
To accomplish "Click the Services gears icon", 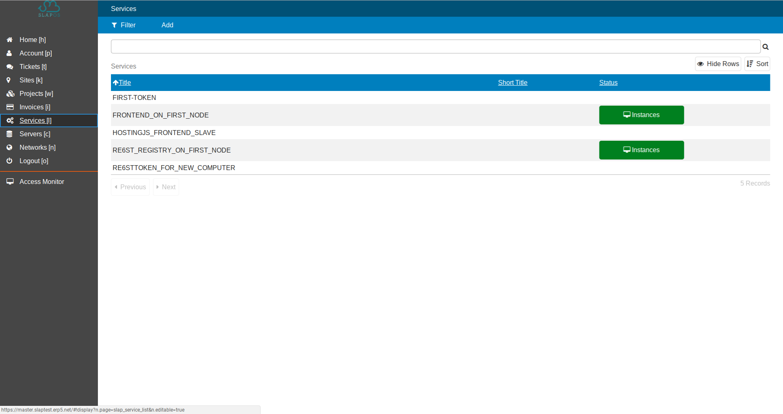I will [10, 121].
